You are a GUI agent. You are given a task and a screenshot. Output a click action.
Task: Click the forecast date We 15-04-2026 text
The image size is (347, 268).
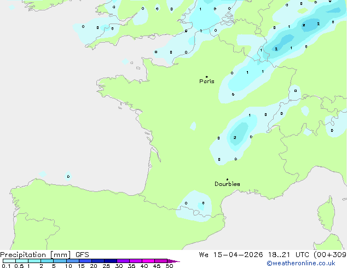pyautogui.click(x=231, y=255)
